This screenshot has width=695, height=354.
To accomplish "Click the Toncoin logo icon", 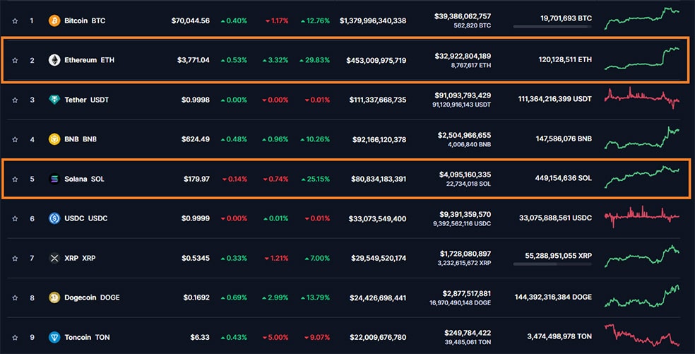I will (54, 338).
